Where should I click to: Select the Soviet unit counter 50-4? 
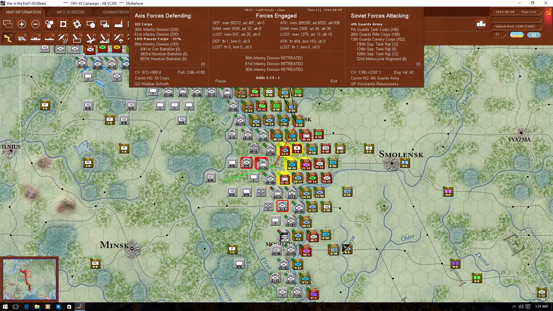pyautogui.click(x=306, y=251)
